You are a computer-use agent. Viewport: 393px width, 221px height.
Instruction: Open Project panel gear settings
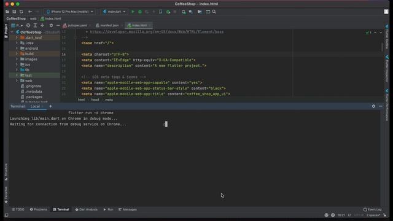[51, 26]
